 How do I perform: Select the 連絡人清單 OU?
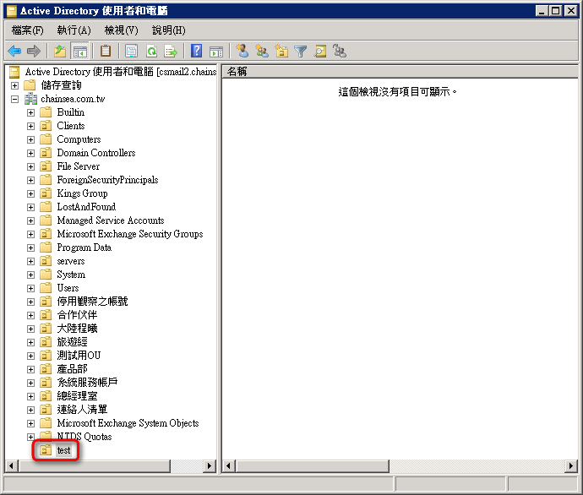pos(82,410)
